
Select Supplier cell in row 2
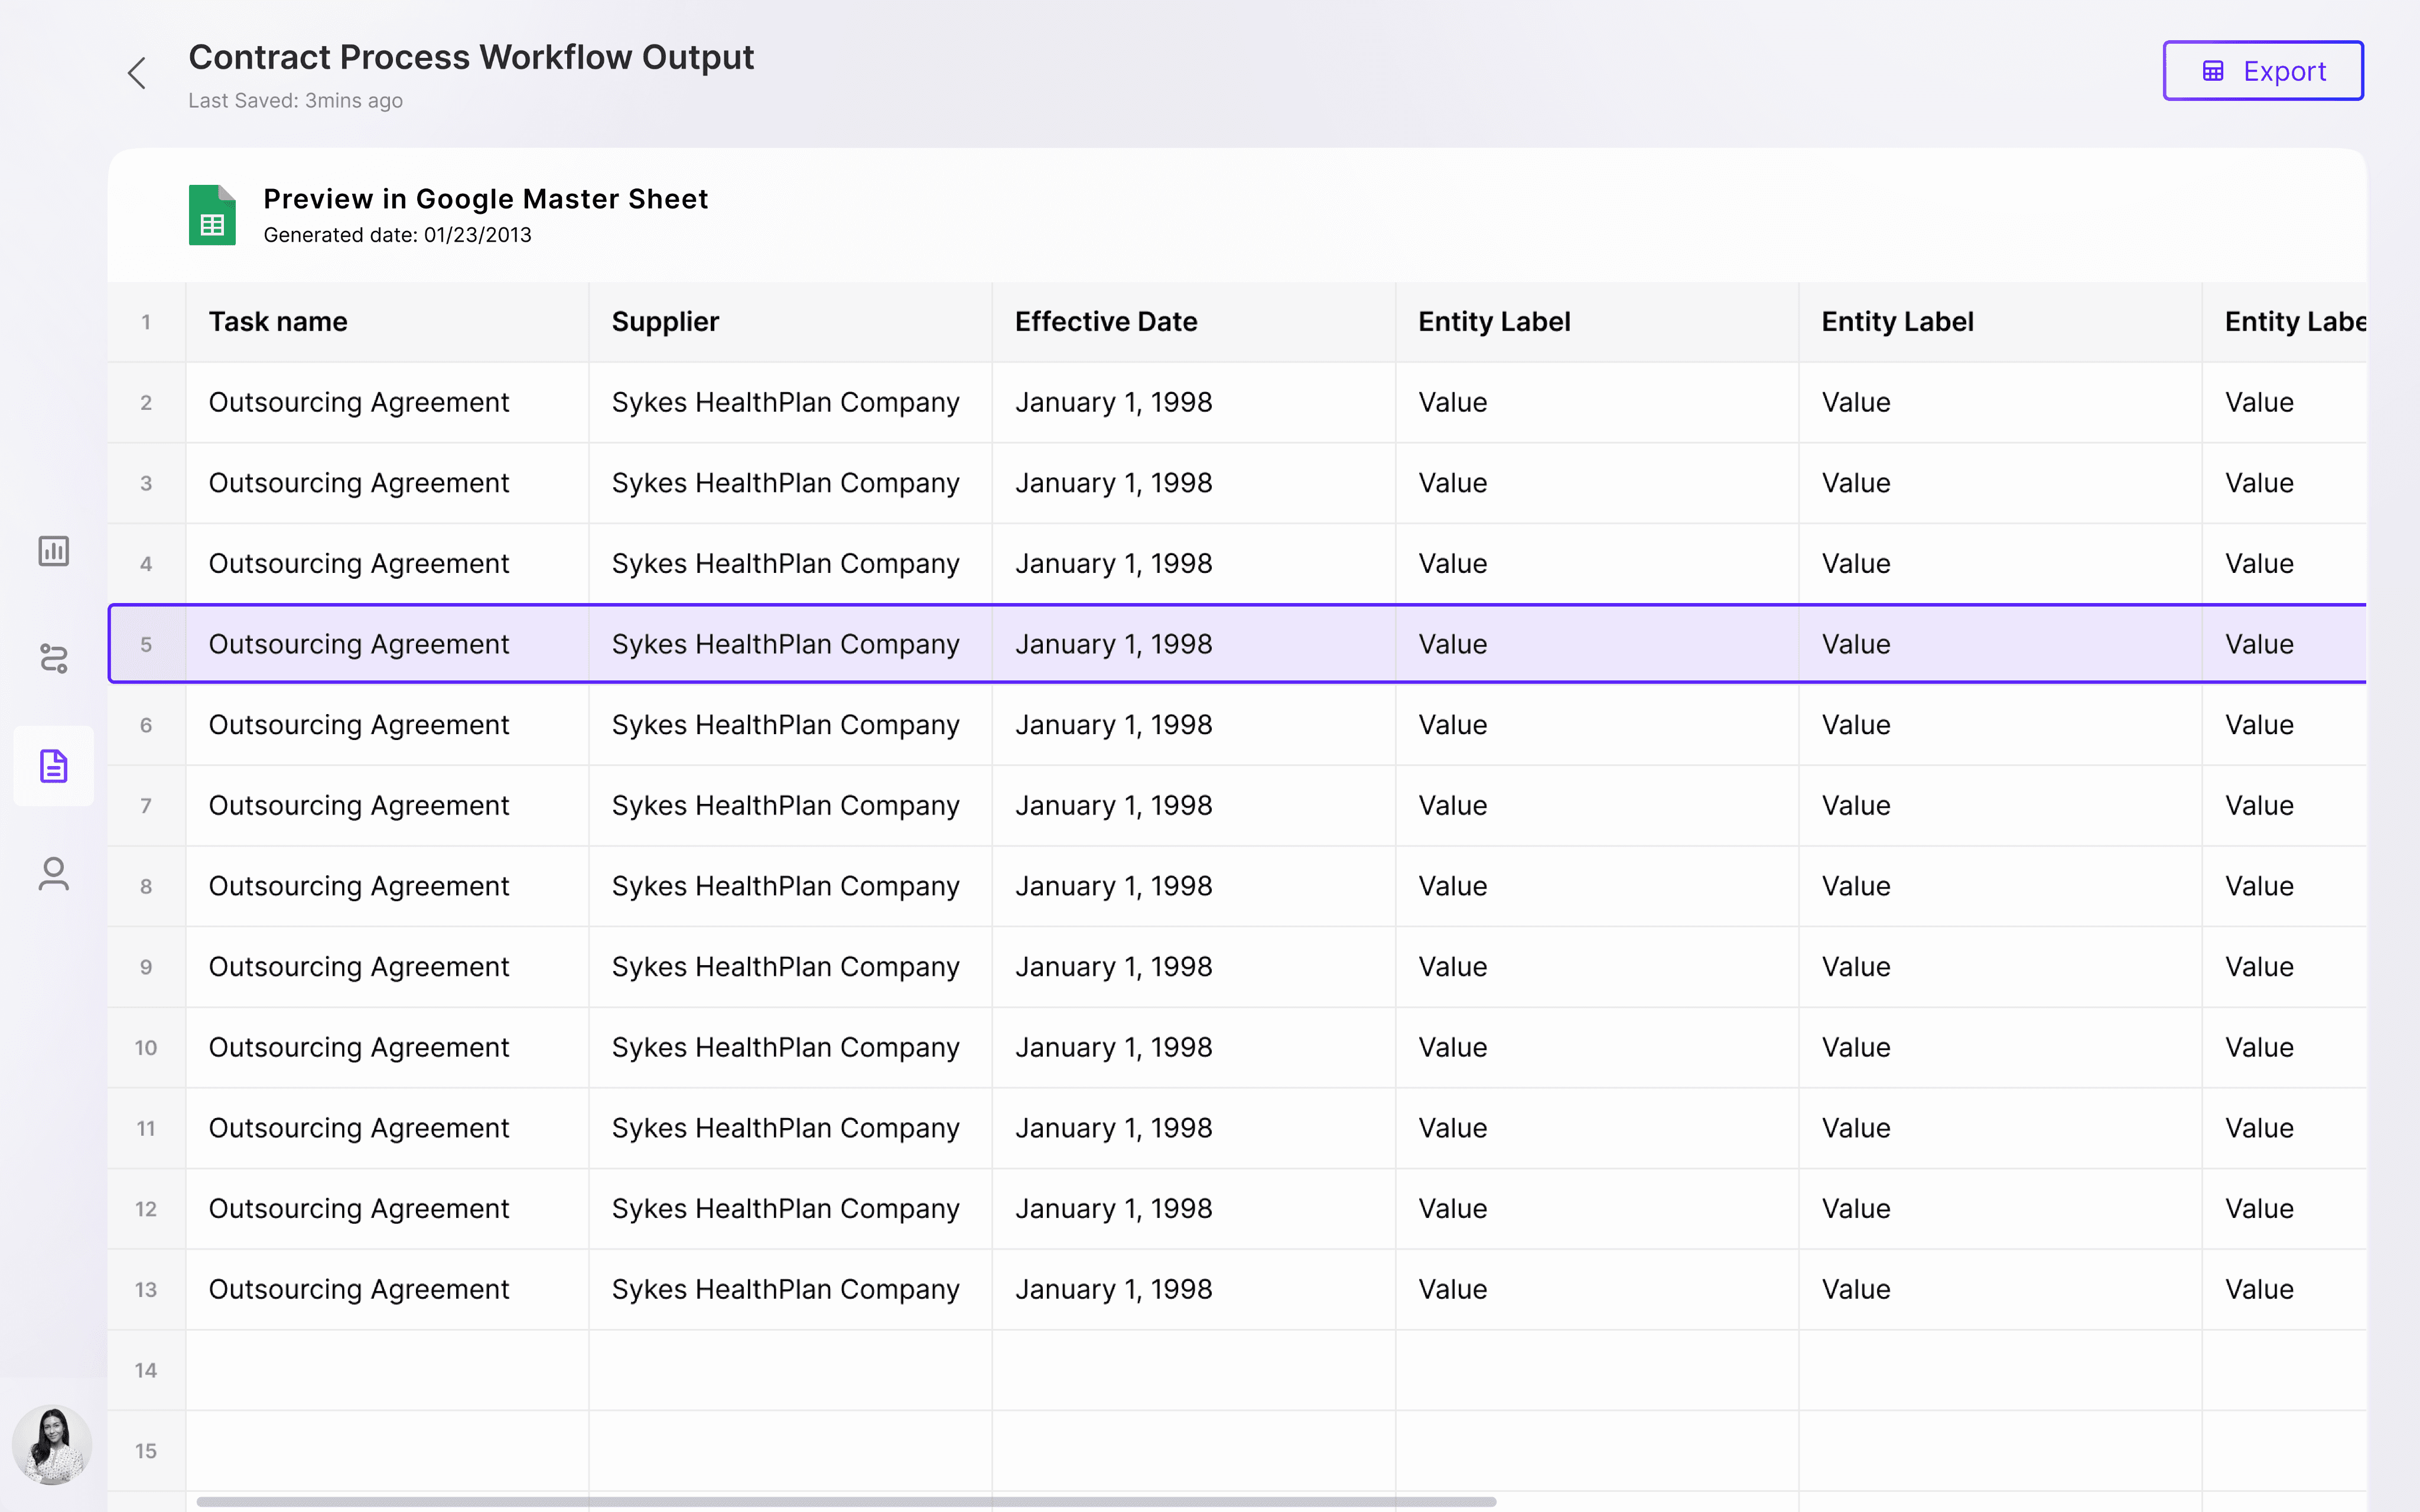tap(785, 403)
